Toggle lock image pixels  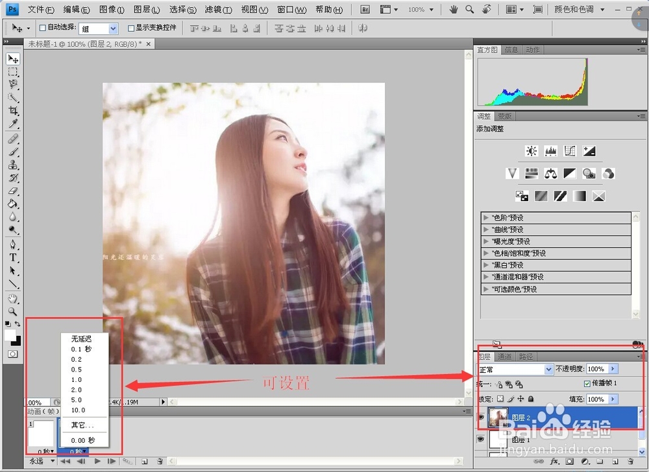511,399
